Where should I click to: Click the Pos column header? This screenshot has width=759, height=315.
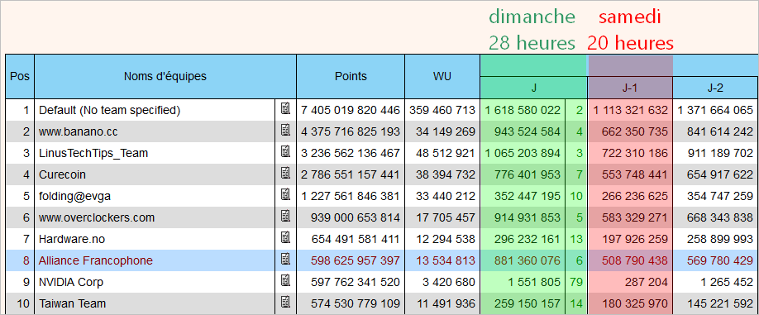coord(20,76)
